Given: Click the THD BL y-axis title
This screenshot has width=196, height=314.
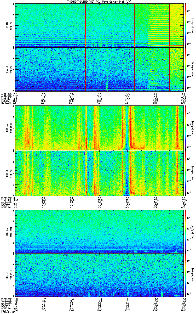Looking at the screenshot, I should click(x=7, y=128).
